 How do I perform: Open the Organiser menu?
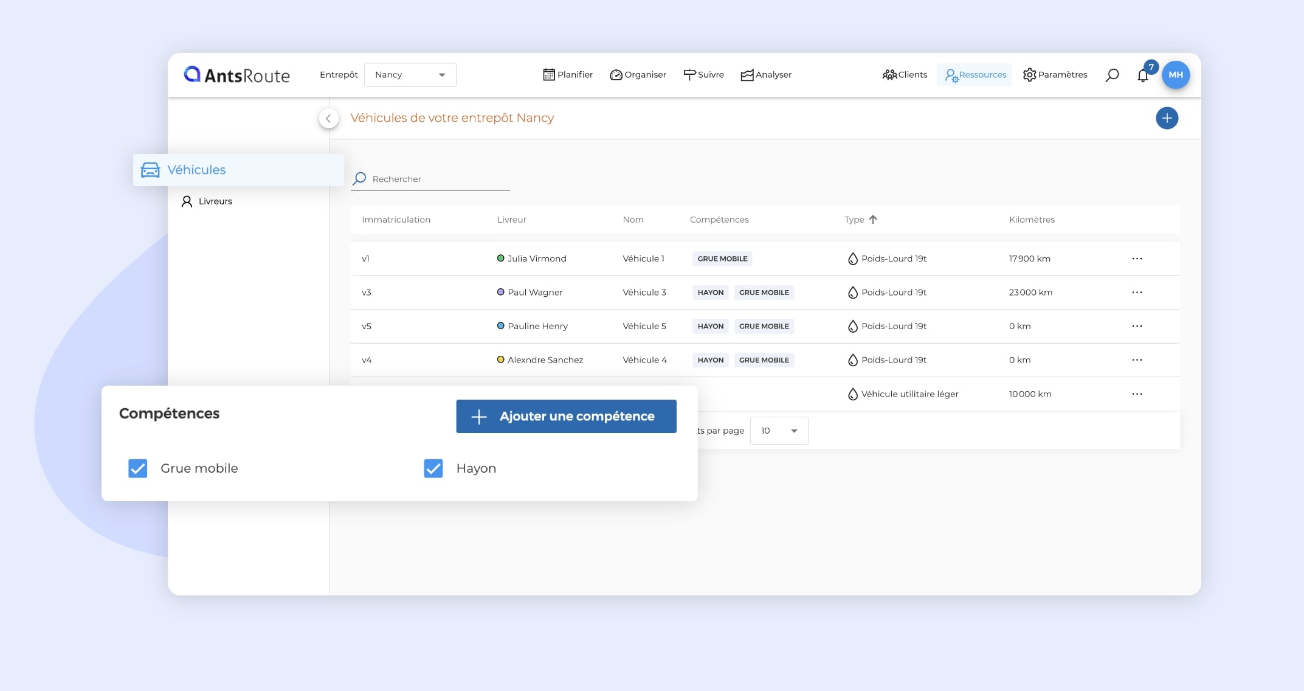pyautogui.click(x=638, y=75)
